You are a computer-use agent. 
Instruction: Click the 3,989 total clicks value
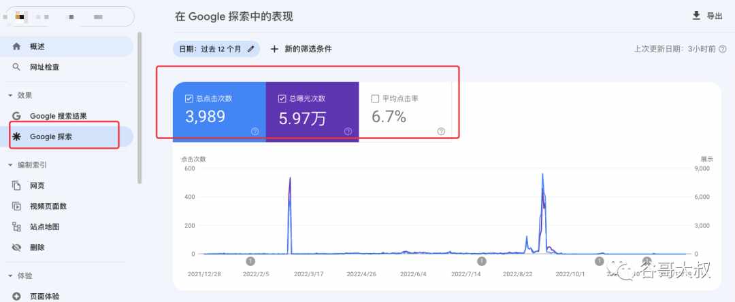click(x=206, y=117)
